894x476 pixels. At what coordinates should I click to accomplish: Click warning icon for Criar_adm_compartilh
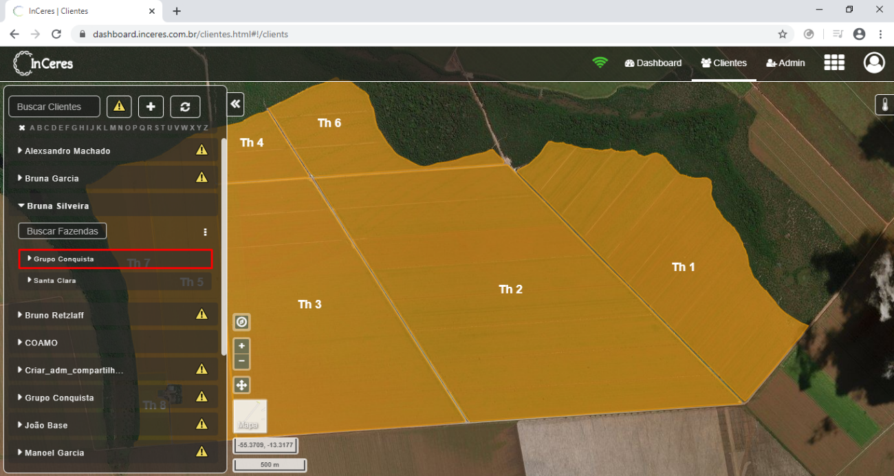coord(201,369)
